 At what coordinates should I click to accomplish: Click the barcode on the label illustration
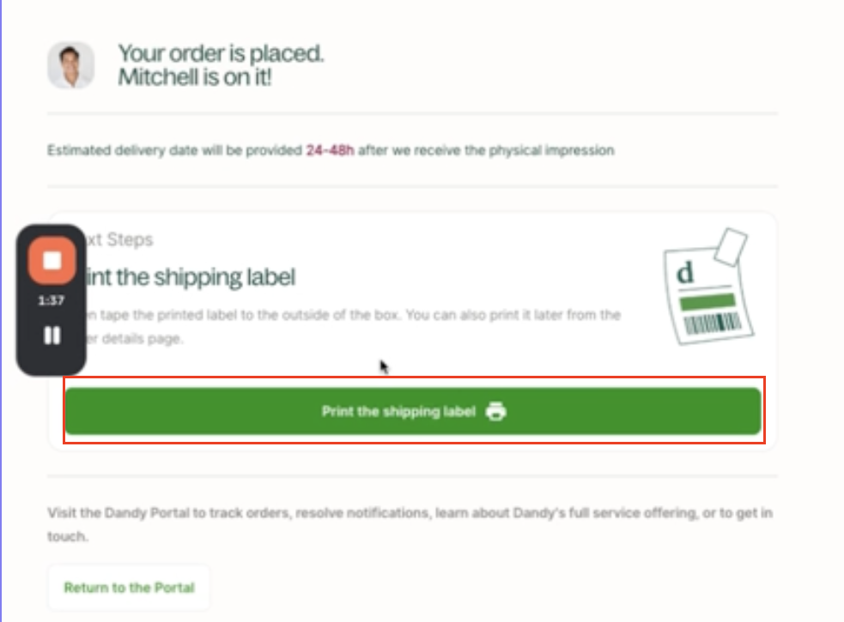coord(711,326)
